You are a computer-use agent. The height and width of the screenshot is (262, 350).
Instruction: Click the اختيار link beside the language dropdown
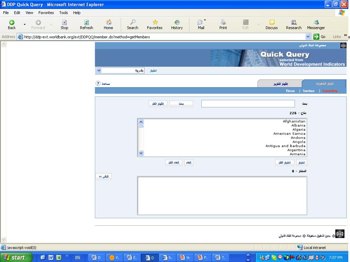tap(153, 71)
